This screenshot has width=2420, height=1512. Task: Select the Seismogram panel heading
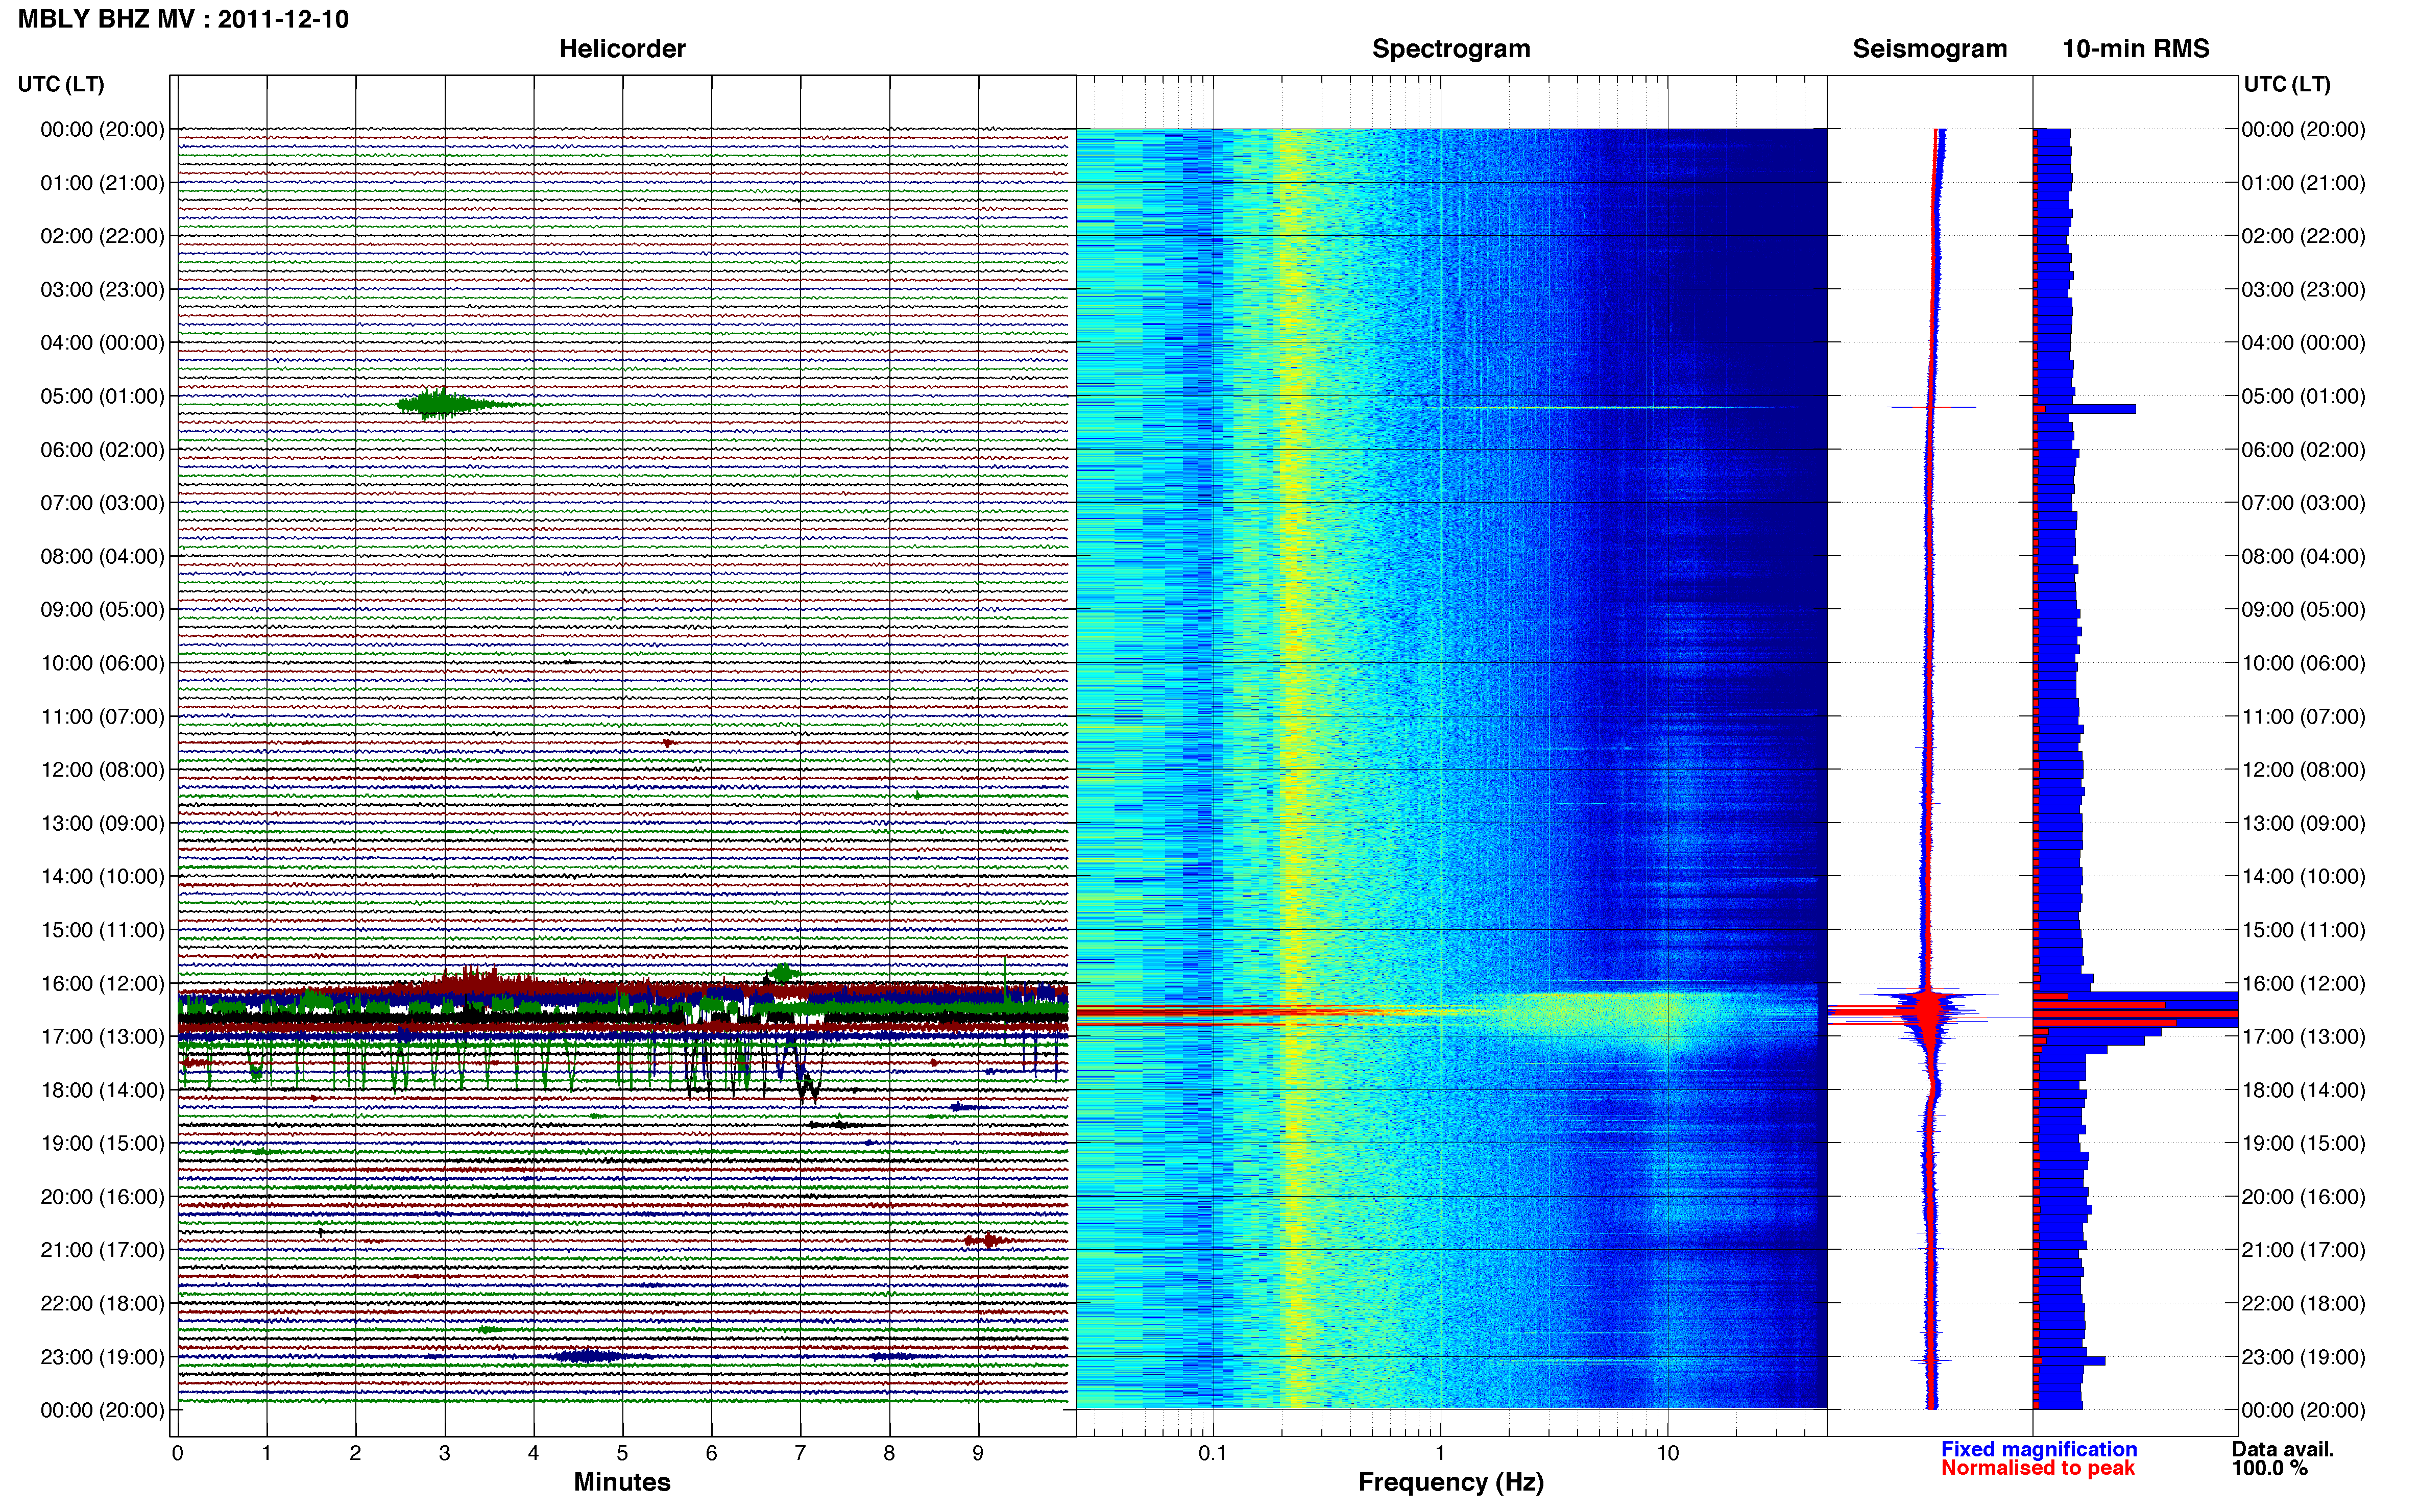pyautogui.click(x=1930, y=49)
